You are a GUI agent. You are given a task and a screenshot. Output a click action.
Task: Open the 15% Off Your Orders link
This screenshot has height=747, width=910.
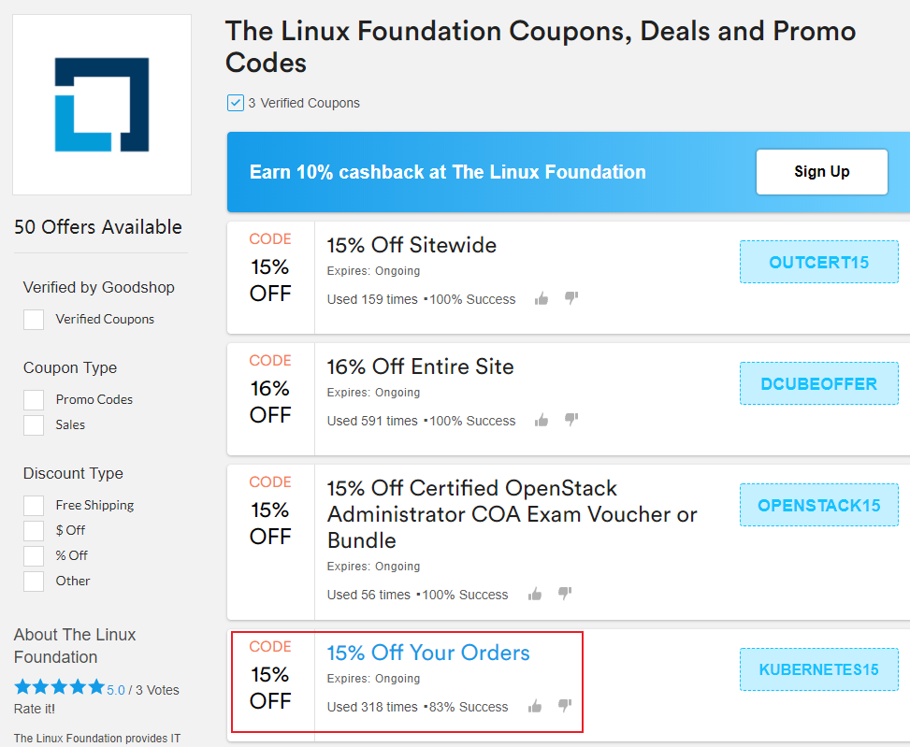point(428,653)
